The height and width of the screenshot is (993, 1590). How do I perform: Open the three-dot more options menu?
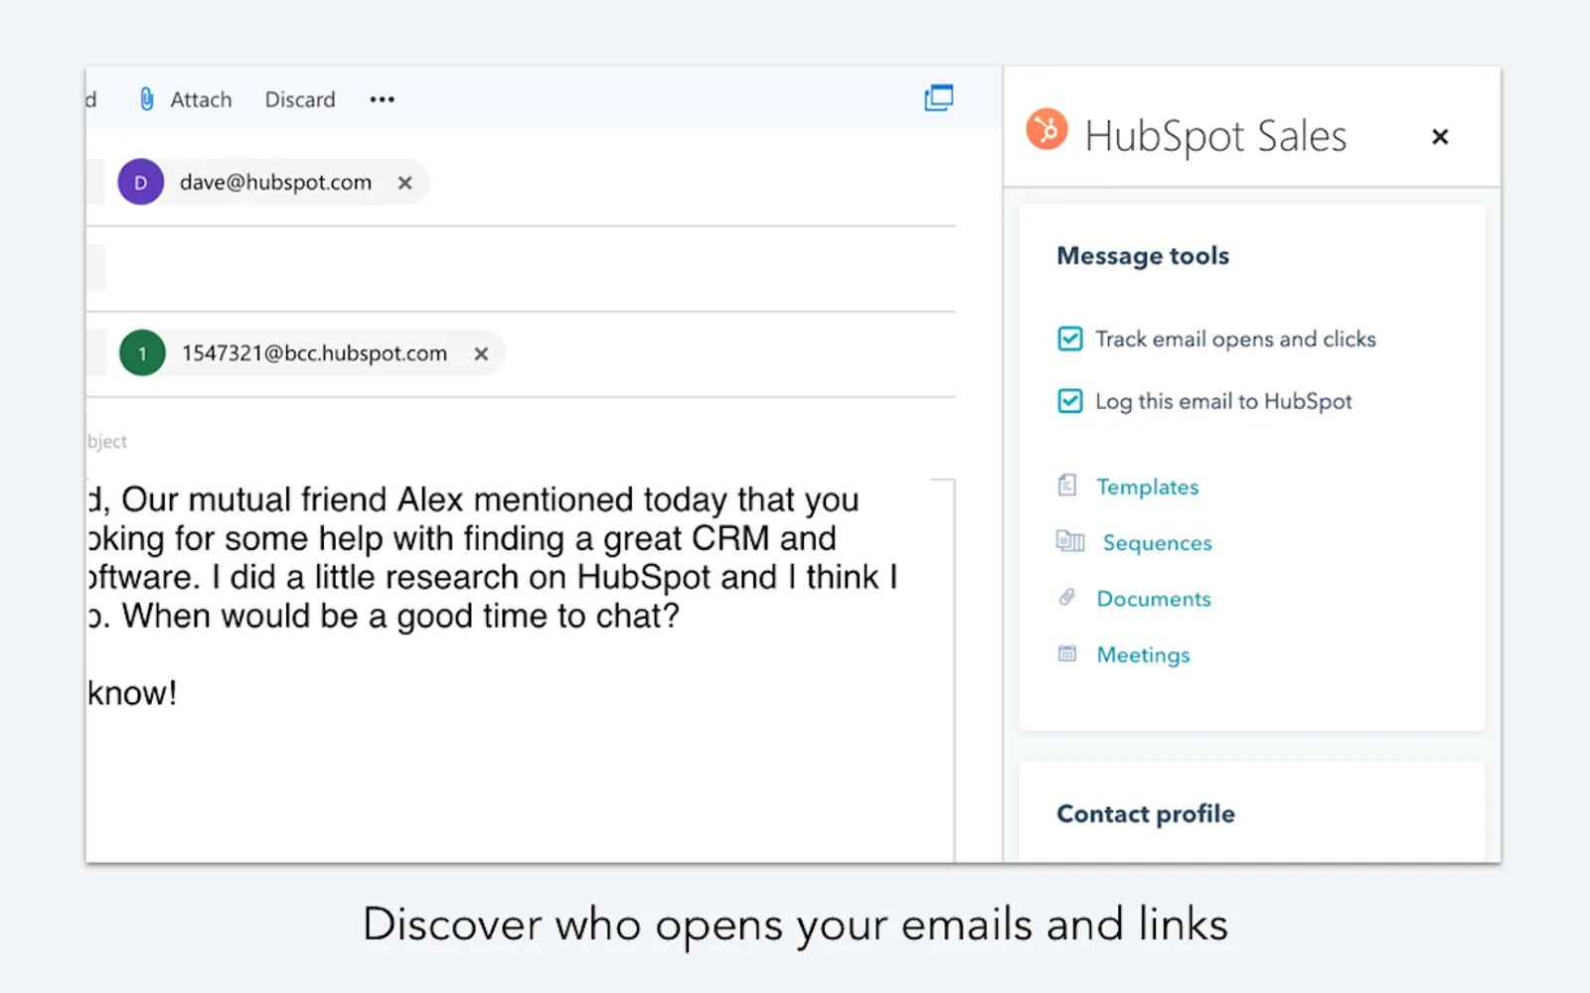coord(383,99)
